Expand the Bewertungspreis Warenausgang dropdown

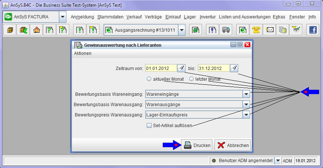click(246, 115)
